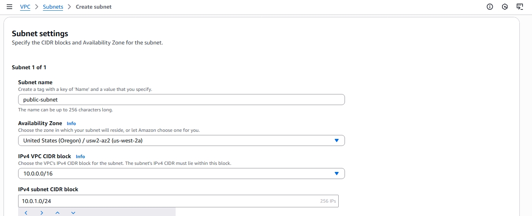Click the Create subnet breadcrumb text
Viewport: 532px width, 216px height.
tap(94, 7)
